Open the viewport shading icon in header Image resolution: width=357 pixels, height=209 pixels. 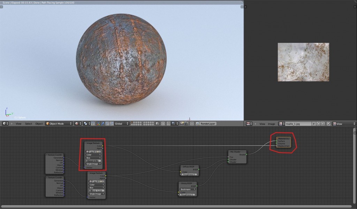[x=77, y=124]
